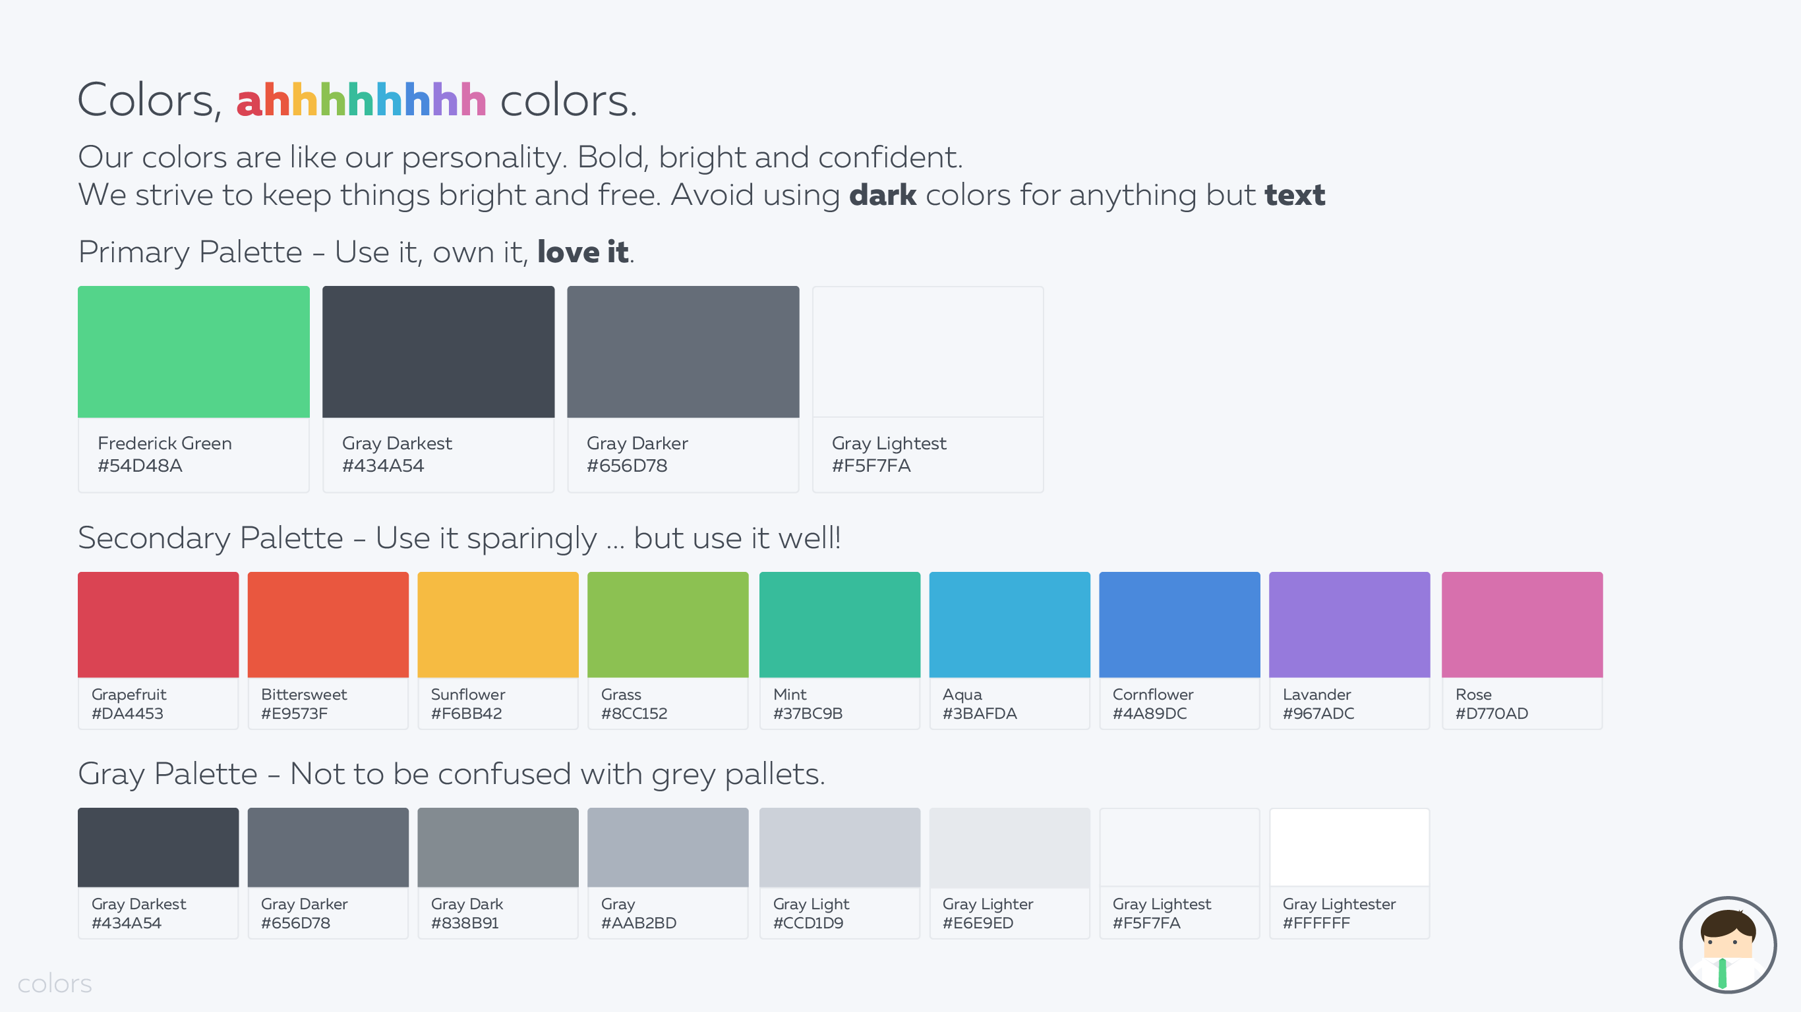1801x1012 pixels.
Task: Pick the Gray Light #CCD1D9 swatch
Action: [x=839, y=848]
